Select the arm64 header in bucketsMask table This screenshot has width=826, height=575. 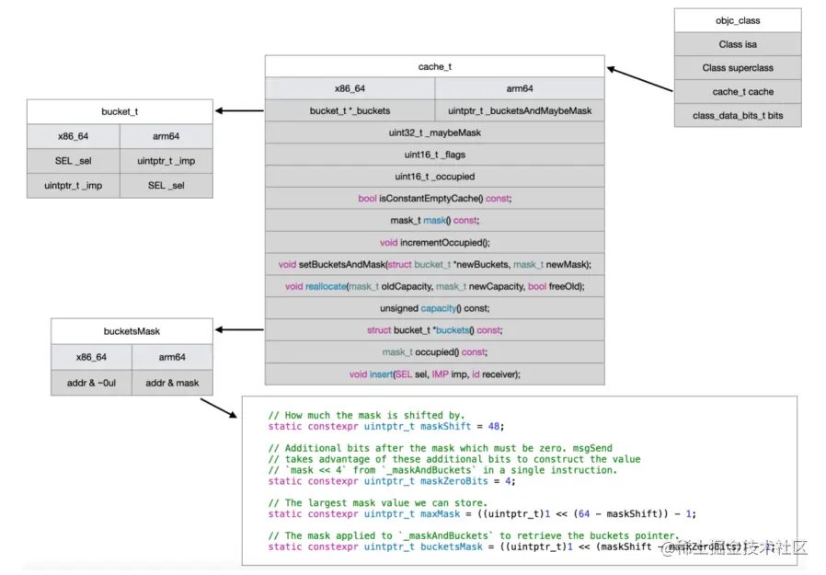[172, 357]
